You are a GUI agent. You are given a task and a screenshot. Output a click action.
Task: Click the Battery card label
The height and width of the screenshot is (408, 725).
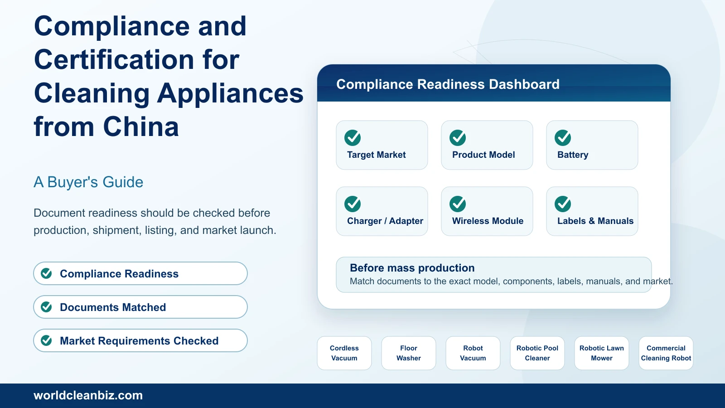[573, 155]
